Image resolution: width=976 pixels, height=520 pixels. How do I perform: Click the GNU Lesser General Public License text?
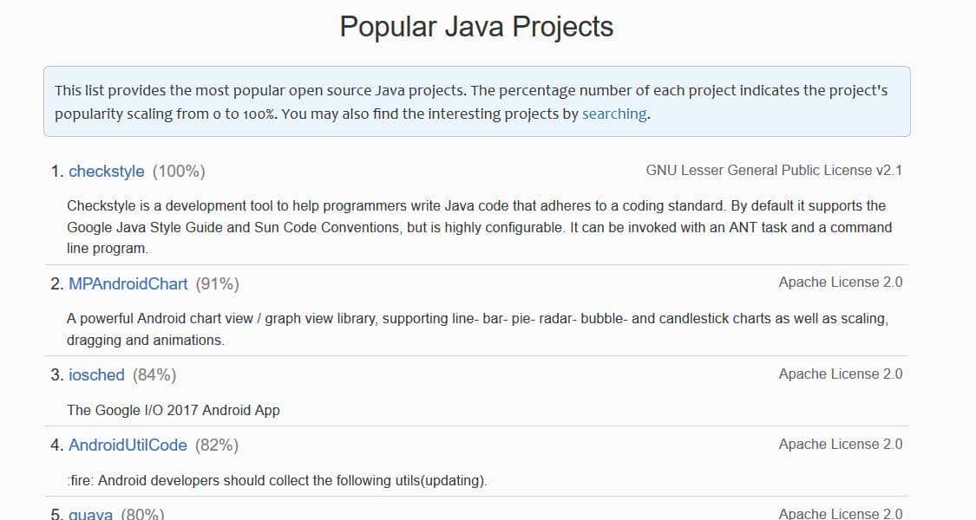(775, 170)
